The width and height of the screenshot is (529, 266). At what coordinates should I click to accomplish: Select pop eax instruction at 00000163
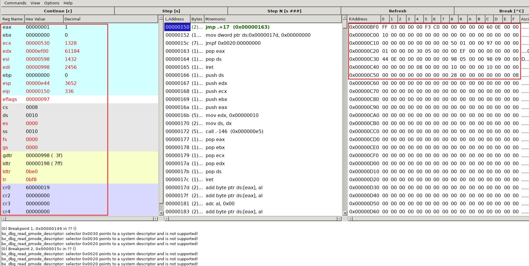253,51
